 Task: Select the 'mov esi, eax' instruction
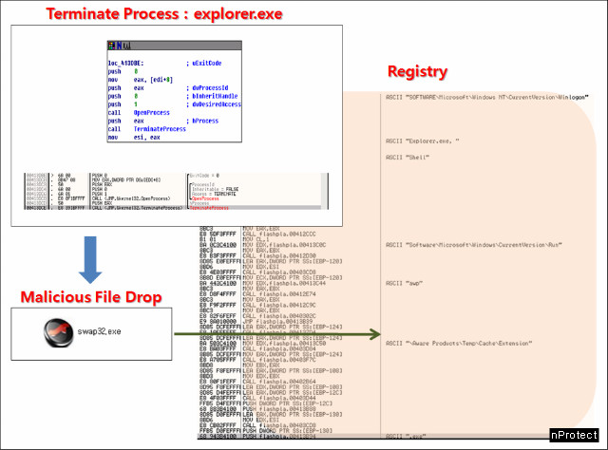[x=134, y=138]
